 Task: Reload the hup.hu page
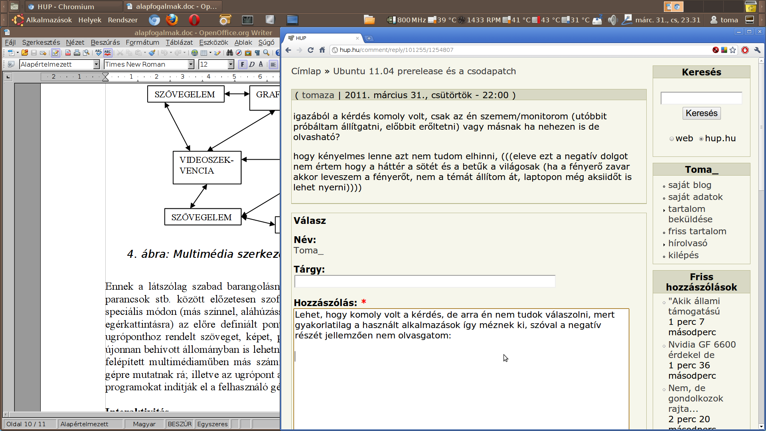311,50
